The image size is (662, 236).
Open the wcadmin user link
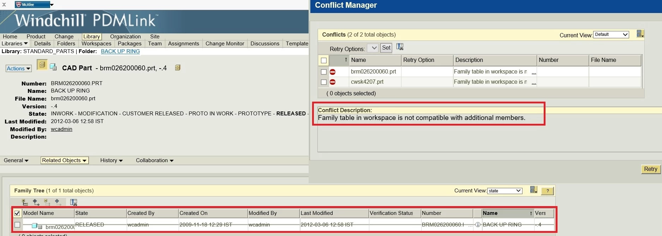point(61,129)
